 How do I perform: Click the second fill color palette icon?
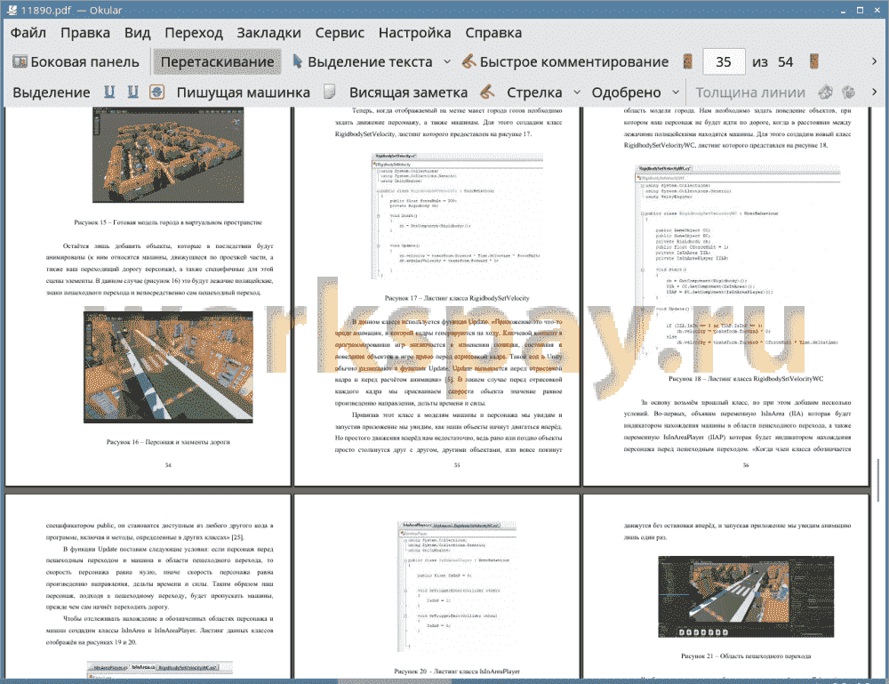(848, 92)
